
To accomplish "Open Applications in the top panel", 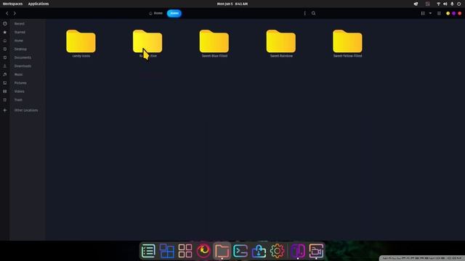I will tap(39, 4).
